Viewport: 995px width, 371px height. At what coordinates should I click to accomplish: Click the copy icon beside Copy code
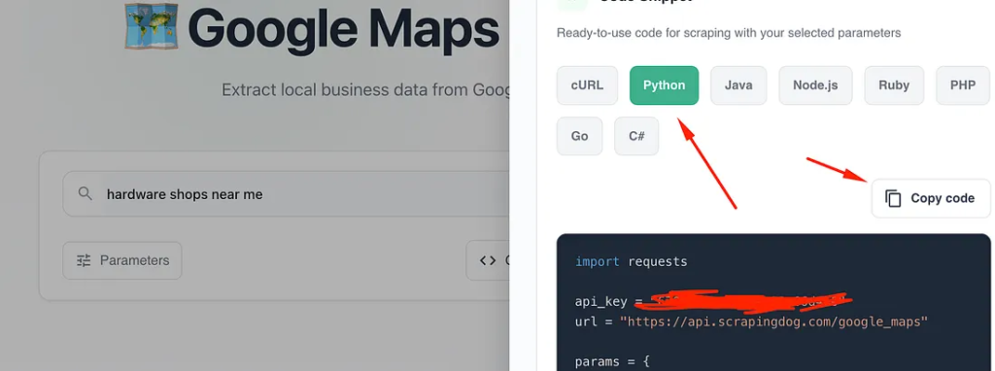[x=893, y=198]
